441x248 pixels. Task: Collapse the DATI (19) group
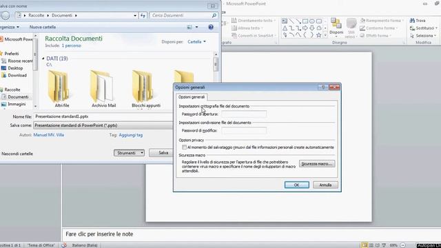click(43, 59)
